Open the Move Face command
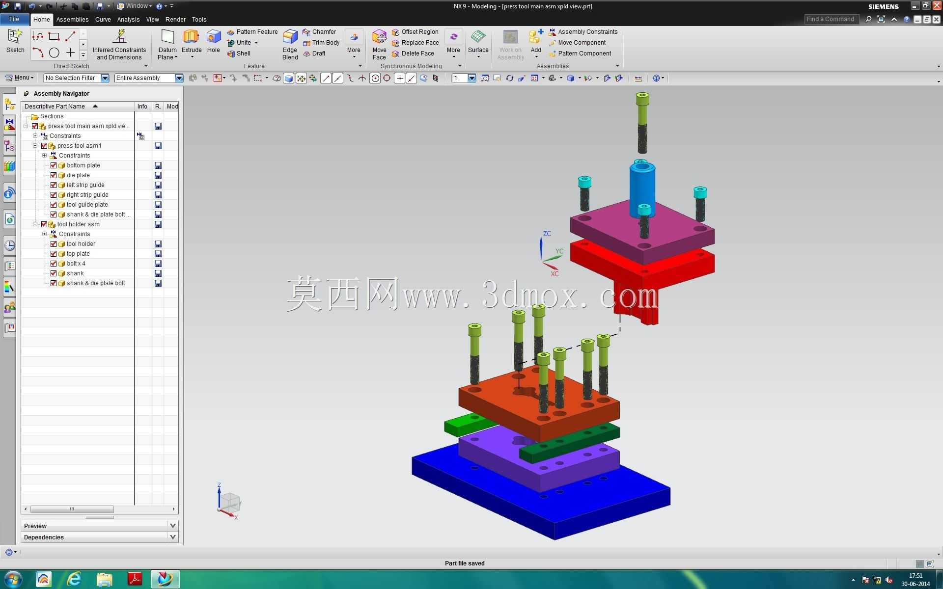 [x=379, y=45]
